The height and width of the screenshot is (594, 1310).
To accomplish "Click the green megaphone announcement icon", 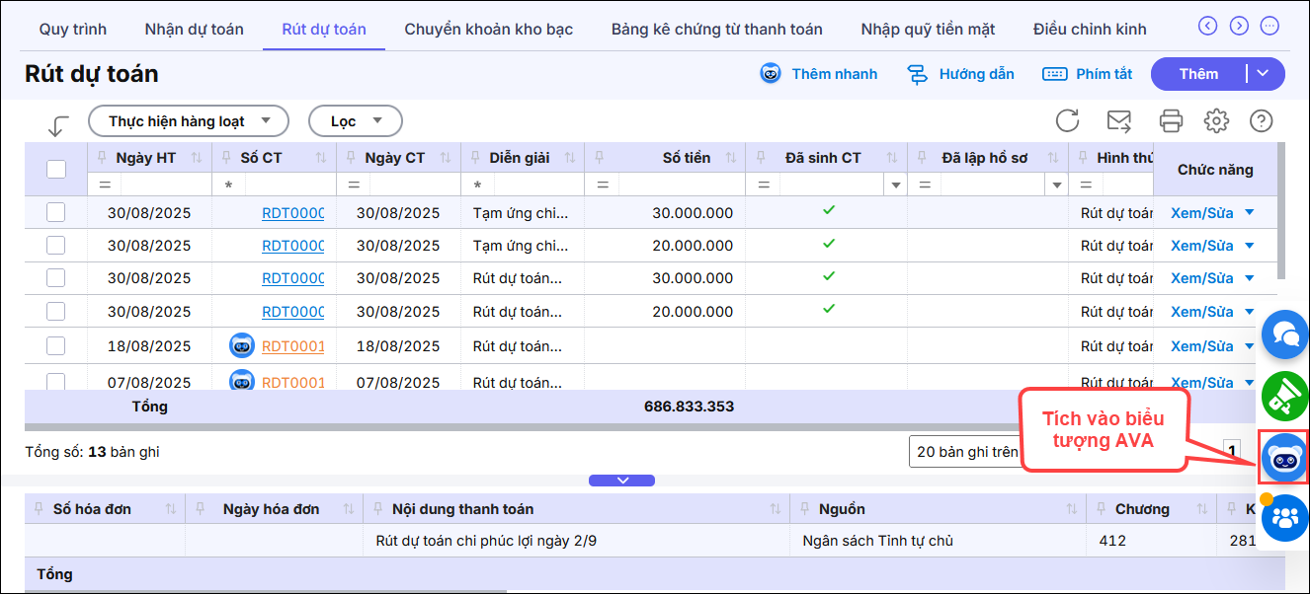I will [x=1284, y=395].
